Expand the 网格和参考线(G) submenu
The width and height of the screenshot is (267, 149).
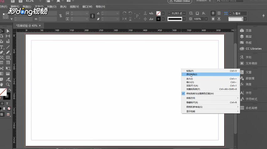[211, 107]
